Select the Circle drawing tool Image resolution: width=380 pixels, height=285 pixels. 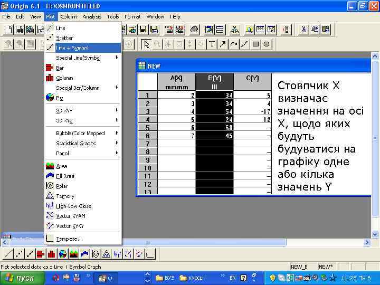[x=267, y=44]
